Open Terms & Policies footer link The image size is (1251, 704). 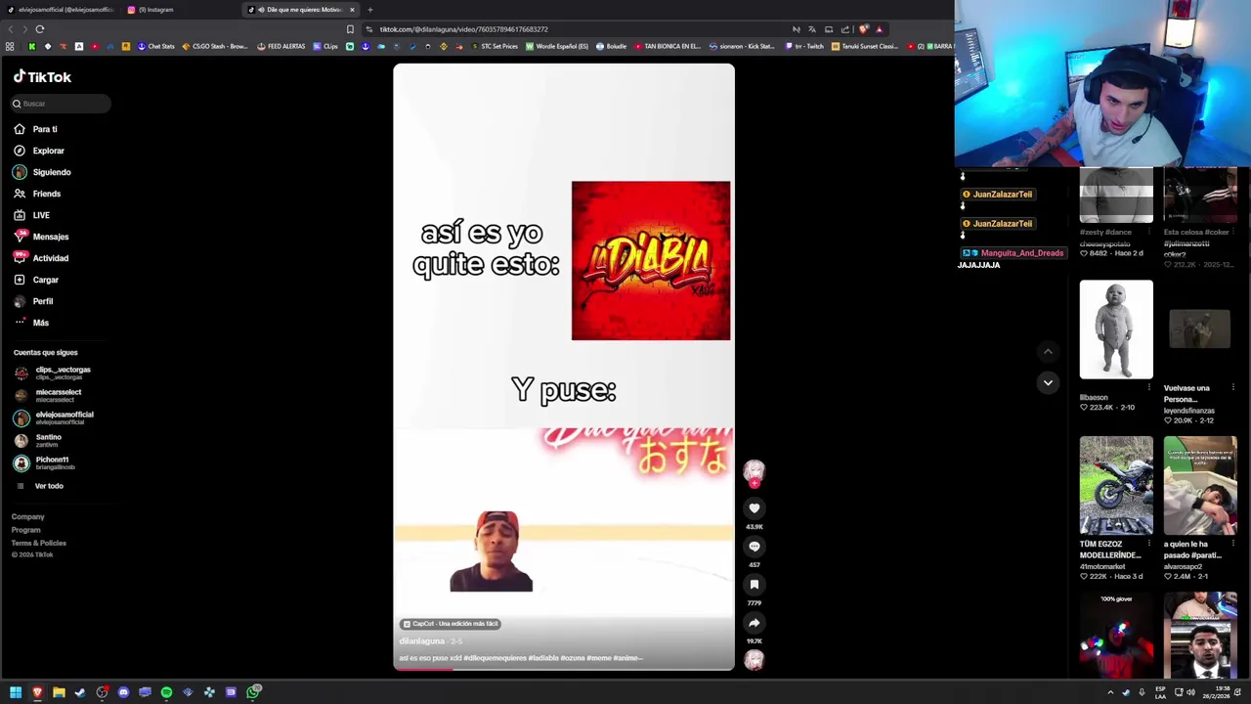click(x=39, y=543)
